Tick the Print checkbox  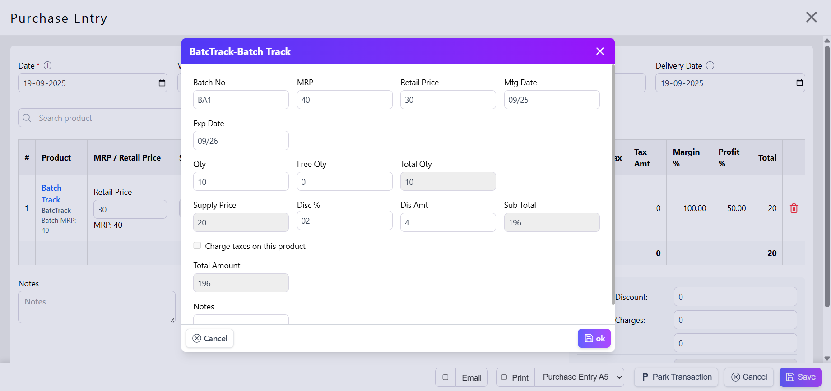click(x=504, y=377)
